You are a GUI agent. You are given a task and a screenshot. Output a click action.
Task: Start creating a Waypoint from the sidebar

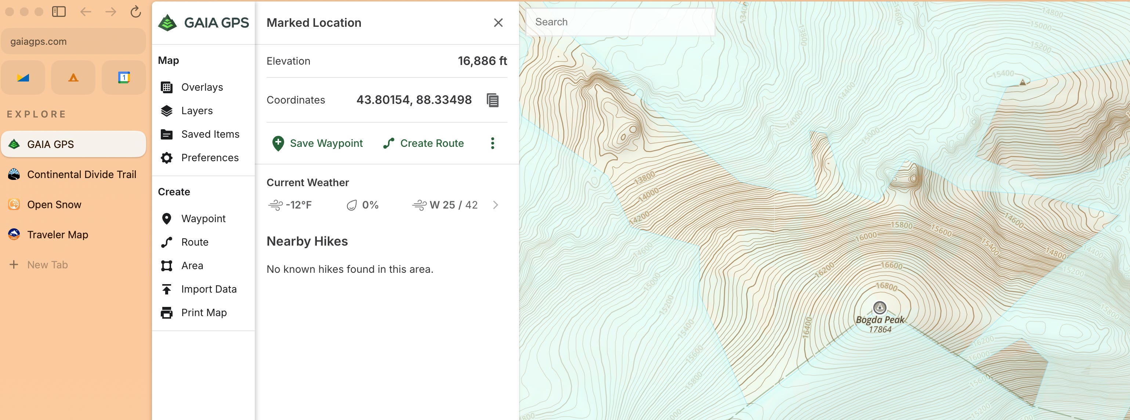[x=203, y=218]
